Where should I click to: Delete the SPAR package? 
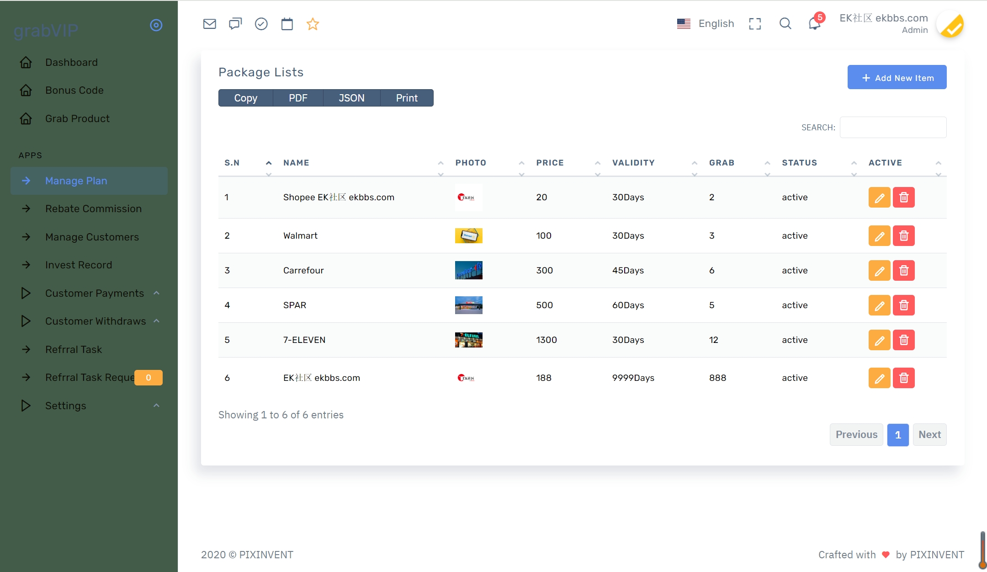pos(904,305)
